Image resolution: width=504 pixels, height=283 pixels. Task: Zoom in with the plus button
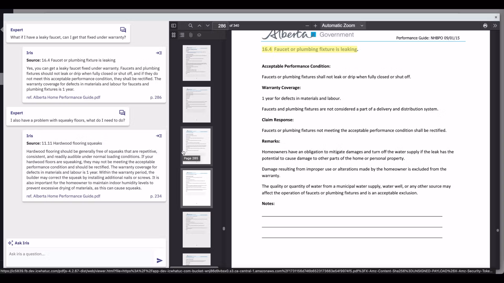pos(315,26)
